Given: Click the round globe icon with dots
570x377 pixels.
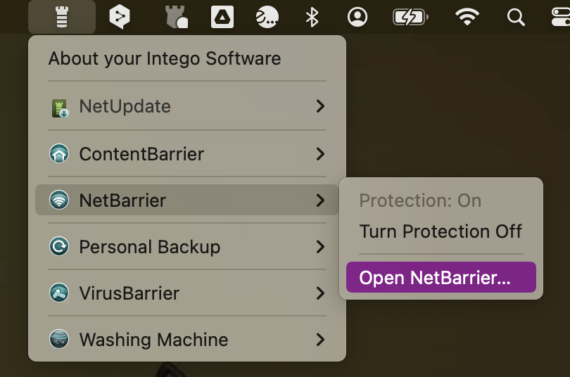Looking at the screenshot, I should (x=267, y=17).
